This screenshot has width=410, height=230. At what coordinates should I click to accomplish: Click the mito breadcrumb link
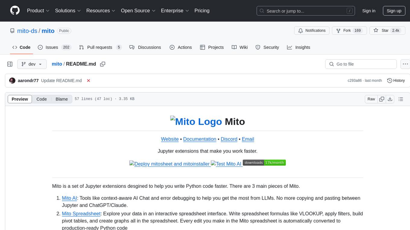[x=57, y=64]
